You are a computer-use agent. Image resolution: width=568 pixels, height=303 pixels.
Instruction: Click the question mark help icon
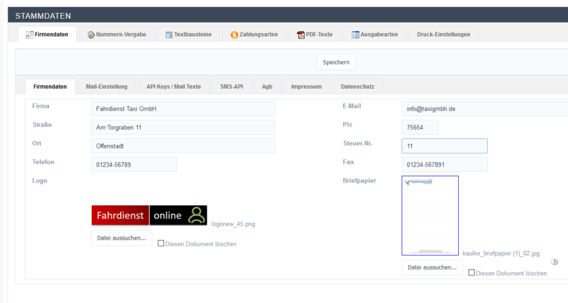pyautogui.click(x=555, y=262)
